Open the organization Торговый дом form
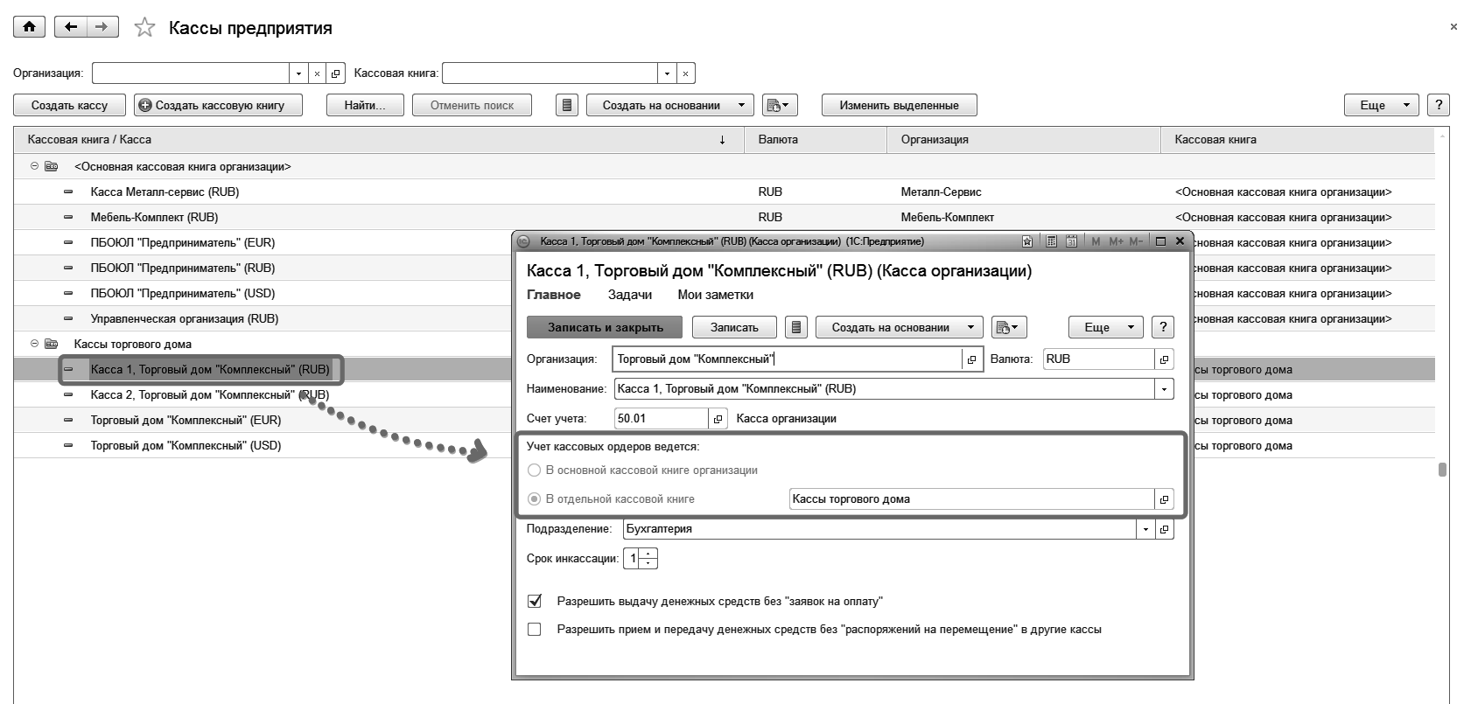 coord(972,359)
